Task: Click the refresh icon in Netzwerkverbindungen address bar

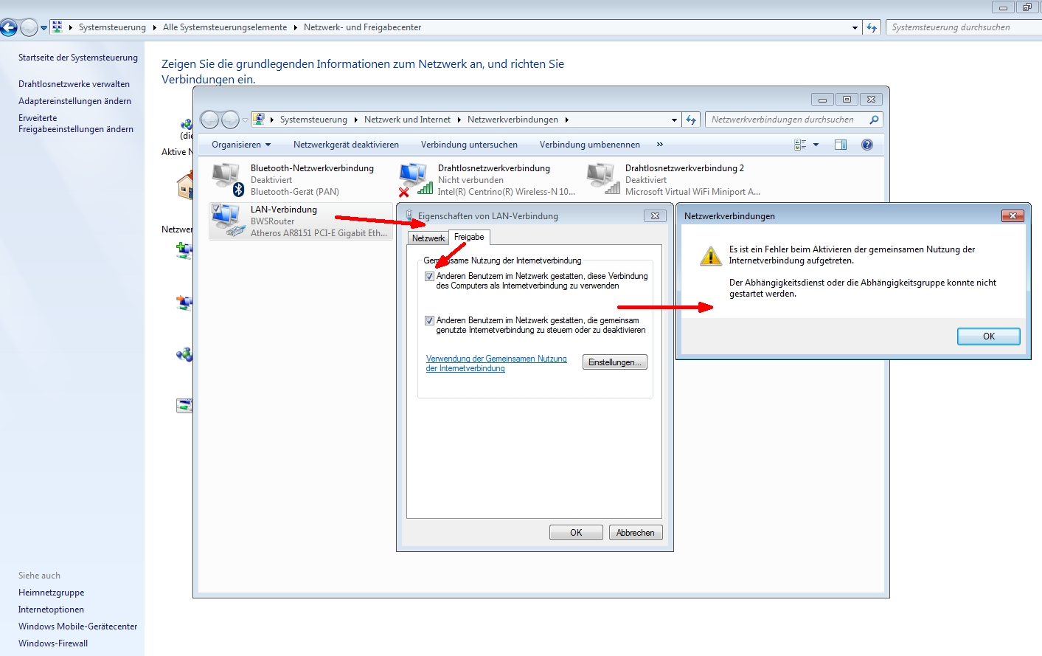Action: click(x=691, y=120)
